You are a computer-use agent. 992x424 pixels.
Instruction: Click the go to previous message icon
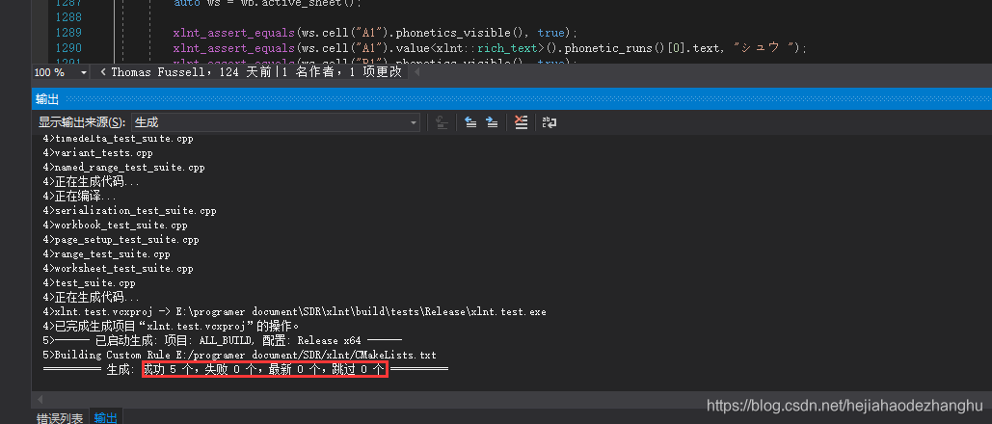click(470, 122)
